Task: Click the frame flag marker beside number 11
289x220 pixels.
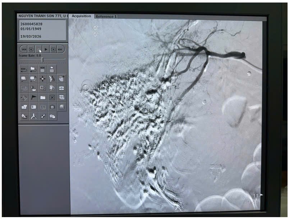Action: [261, 196]
